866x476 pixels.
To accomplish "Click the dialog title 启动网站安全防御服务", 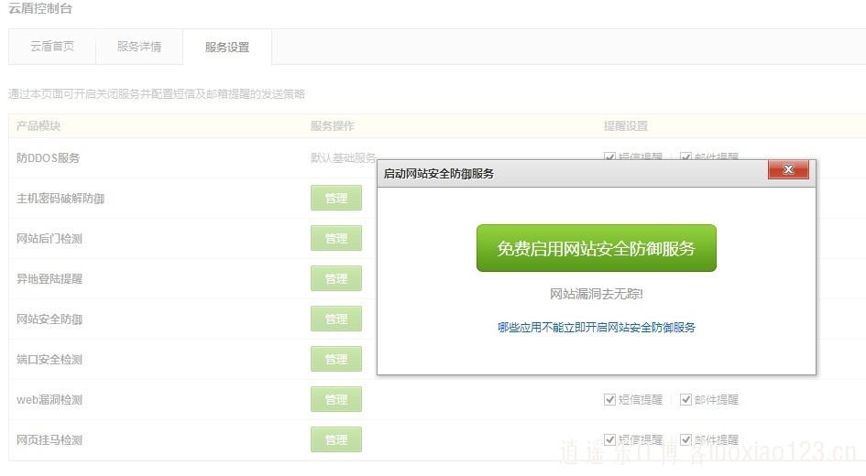I will 439,174.
